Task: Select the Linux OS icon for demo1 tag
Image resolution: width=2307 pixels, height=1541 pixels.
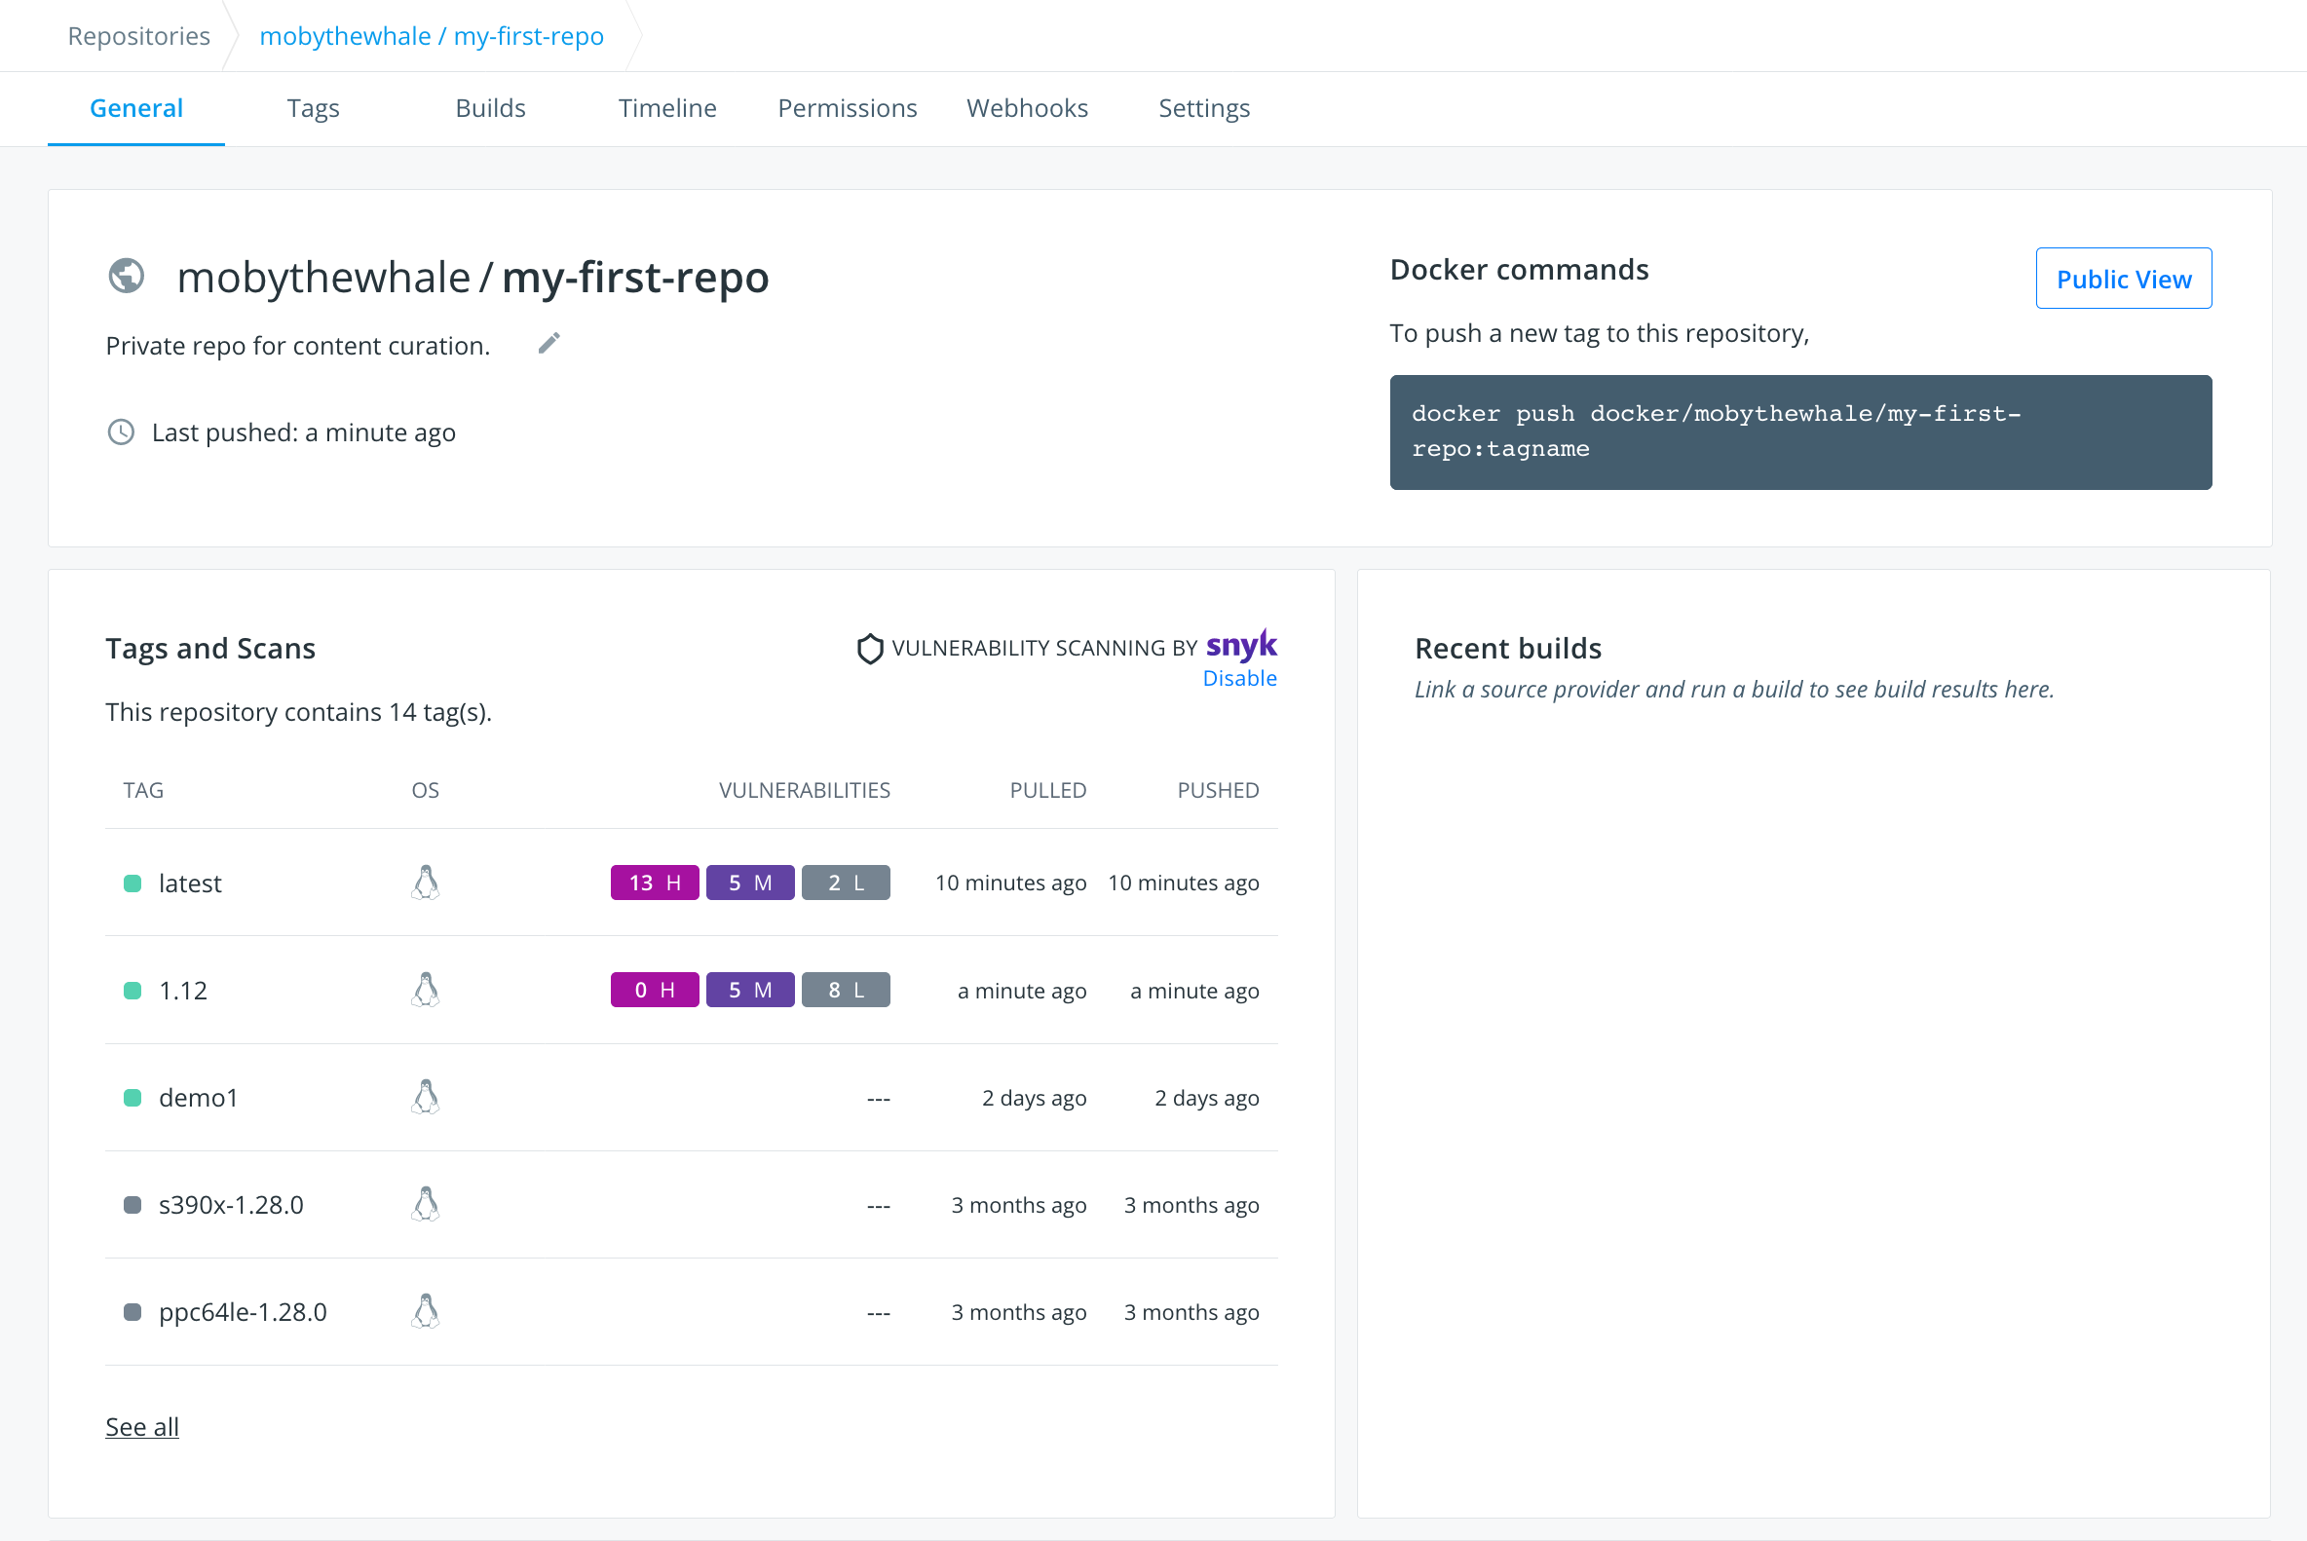Action: point(426,1097)
